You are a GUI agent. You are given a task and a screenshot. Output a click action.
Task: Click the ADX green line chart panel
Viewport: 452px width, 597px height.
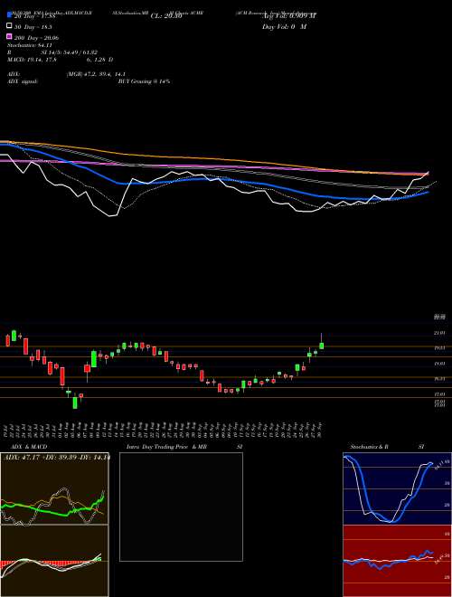[x=54, y=488]
